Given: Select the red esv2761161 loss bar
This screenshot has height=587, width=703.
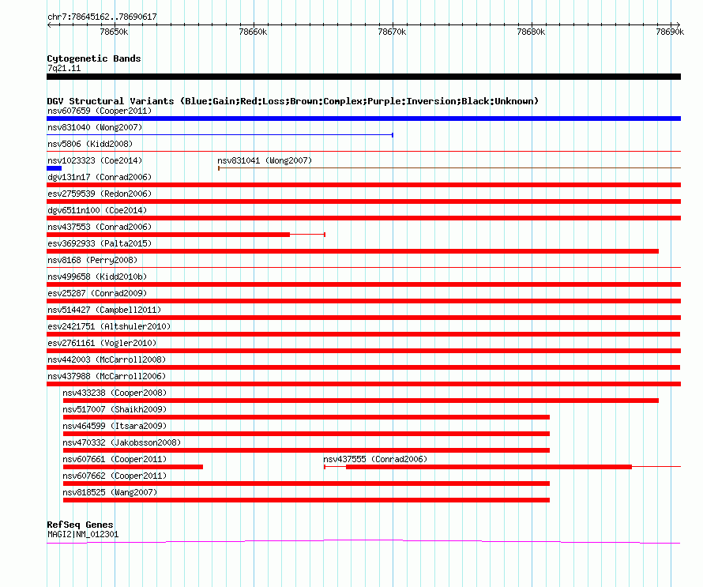Looking at the screenshot, I should (363, 351).
